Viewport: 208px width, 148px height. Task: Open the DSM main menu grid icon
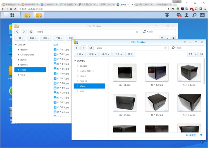point(12,15)
